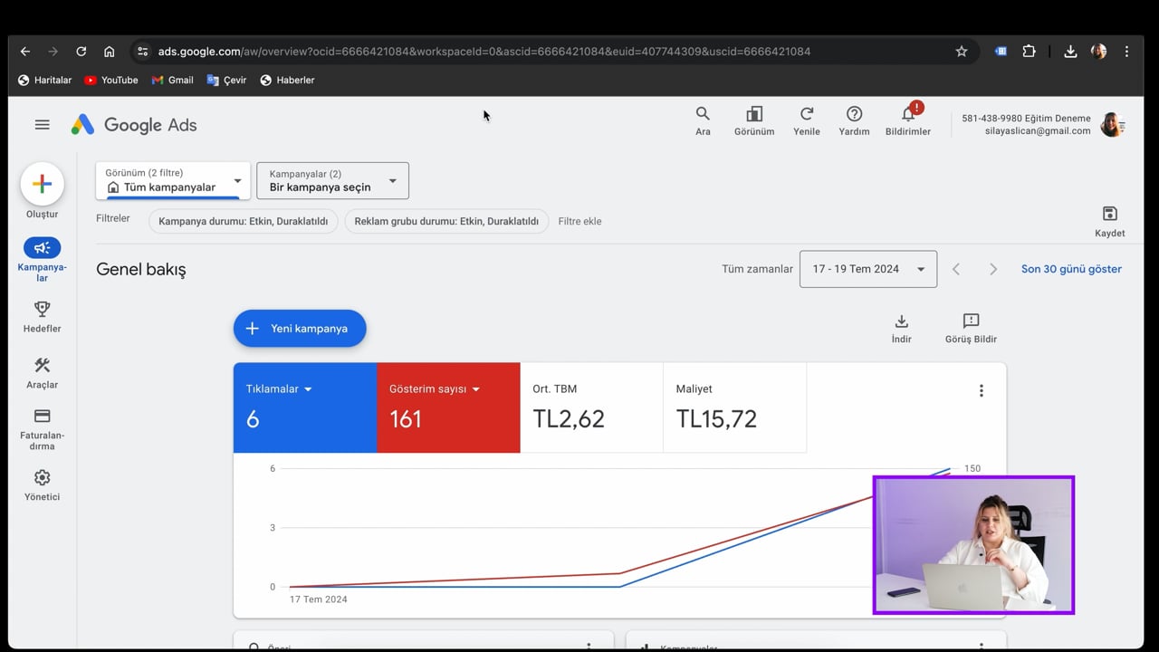Open Hedefler in the sidebar
This screenshot has width=1159, height=652.
click(42, 317)
